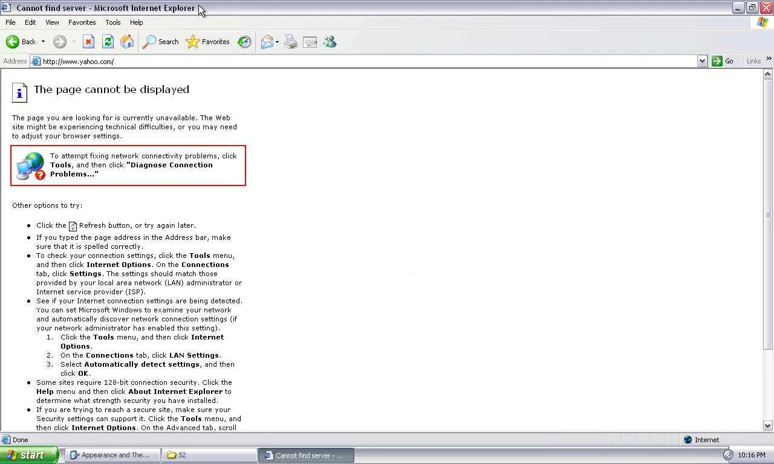This screenshot has height=464, width=774.
Task: Click "About Internet Explorer" bold text
Action: click(x=175, y=391)
